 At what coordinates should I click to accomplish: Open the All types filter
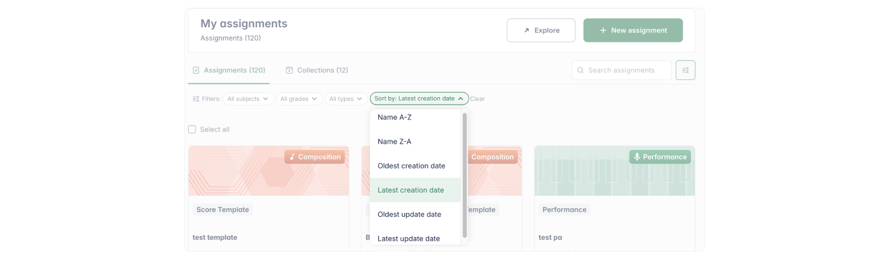[346, 99]
